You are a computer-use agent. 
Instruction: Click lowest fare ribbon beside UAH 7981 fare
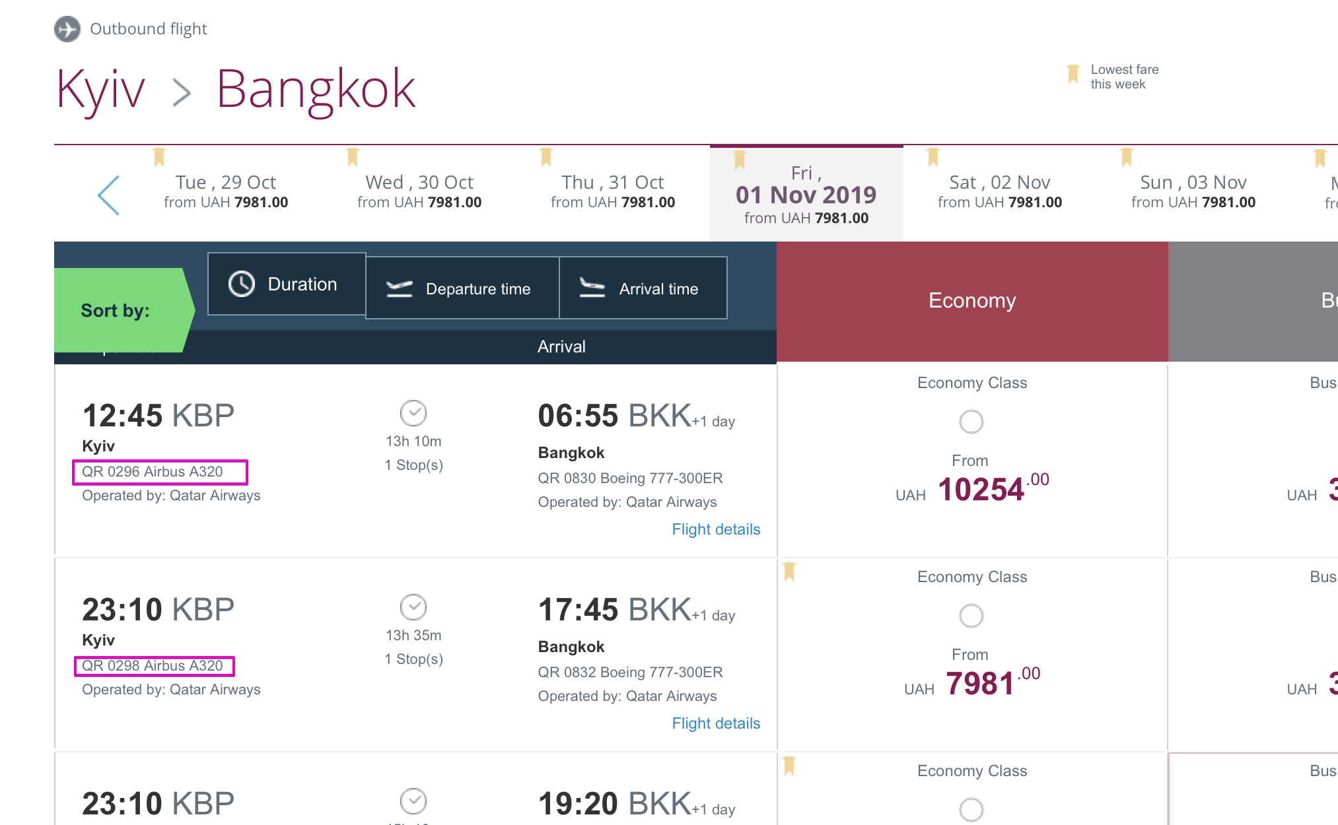point(789,571)
